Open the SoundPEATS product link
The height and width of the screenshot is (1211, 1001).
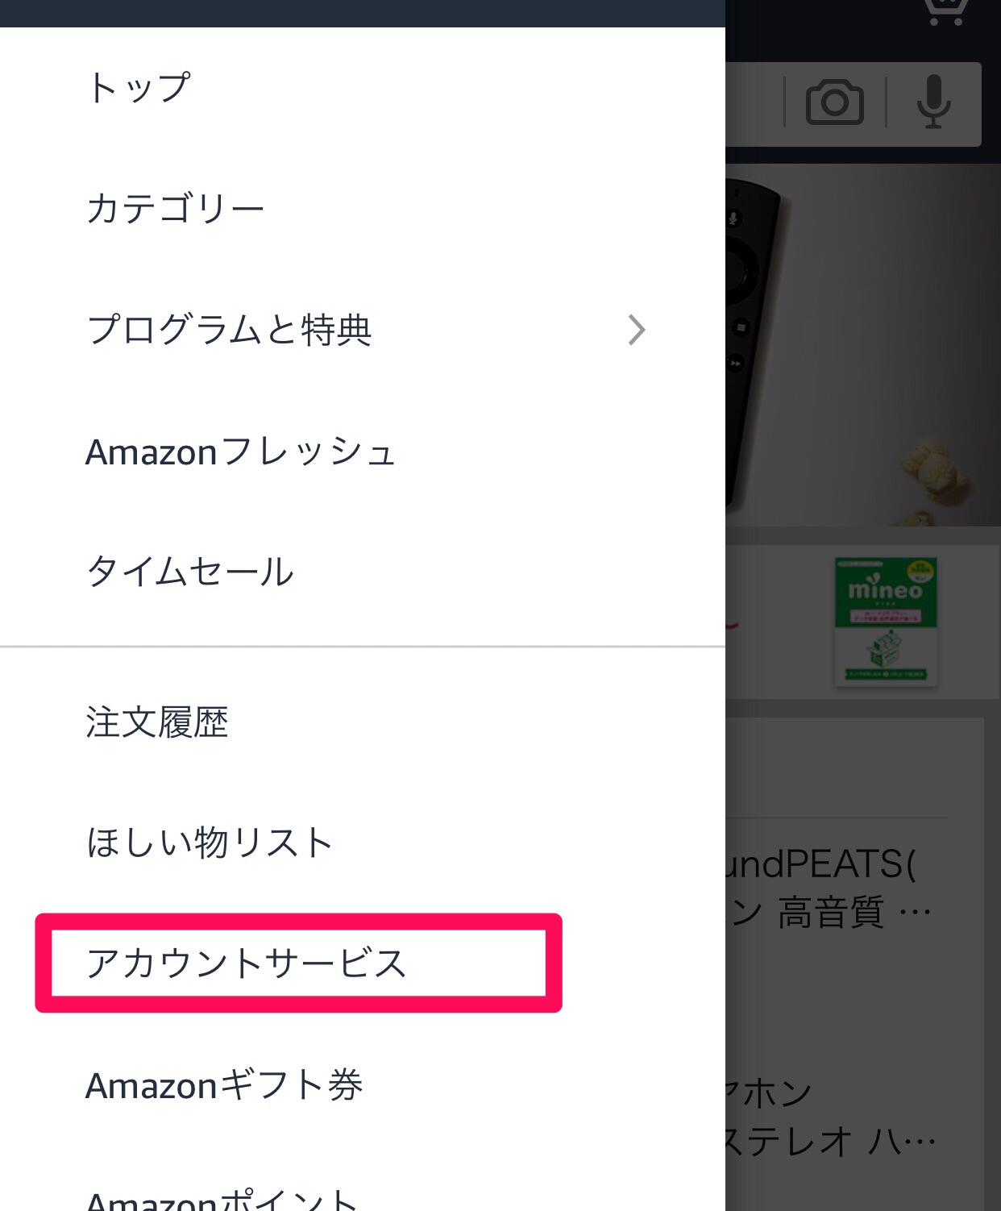click(830, 887)
